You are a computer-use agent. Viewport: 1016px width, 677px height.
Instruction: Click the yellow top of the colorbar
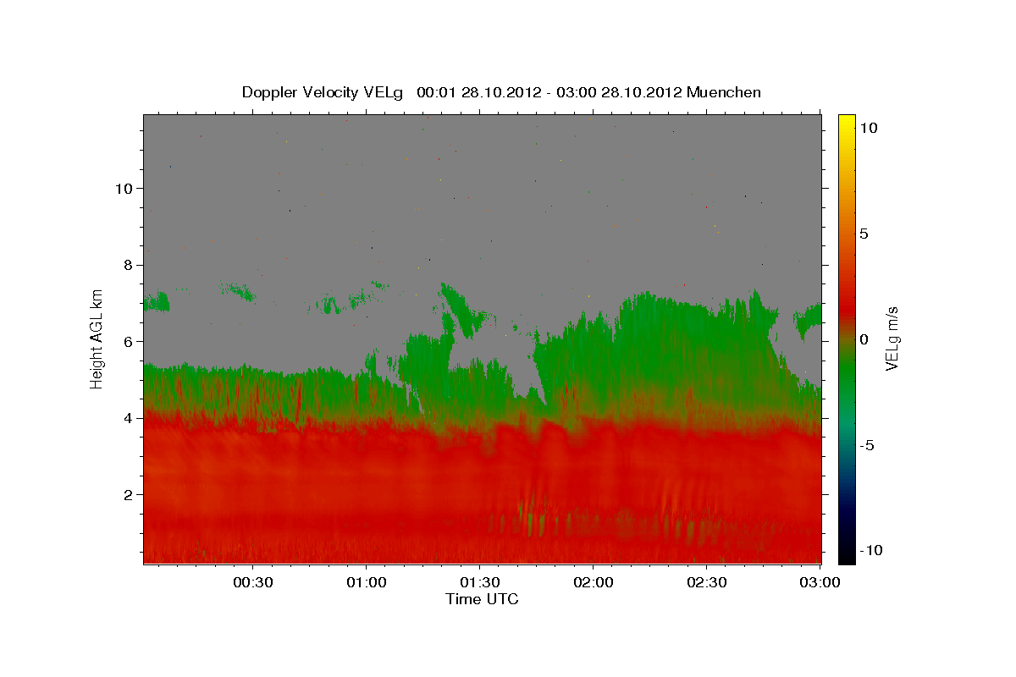(x=847, y=123)
